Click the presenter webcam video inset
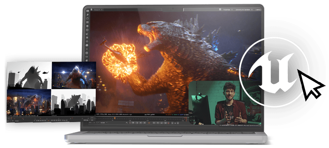 click(x=225, y=103)
